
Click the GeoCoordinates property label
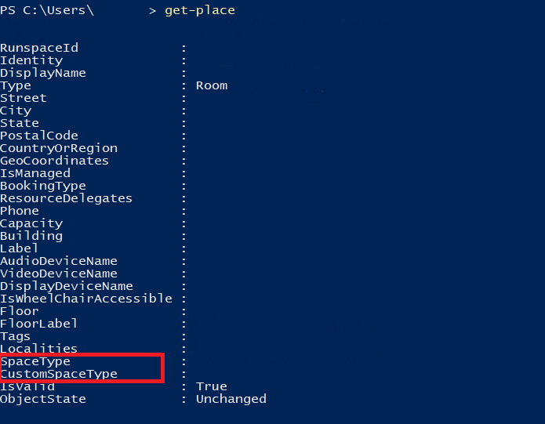coord(55,161)
